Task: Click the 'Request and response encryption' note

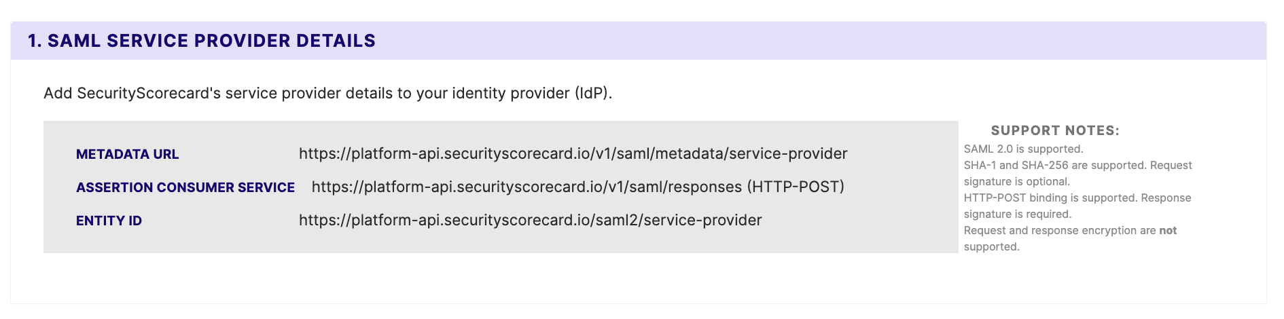Action: tap(1071, 238)
